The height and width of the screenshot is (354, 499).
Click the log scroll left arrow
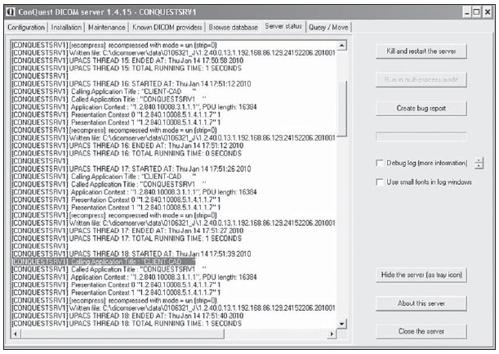16,334
